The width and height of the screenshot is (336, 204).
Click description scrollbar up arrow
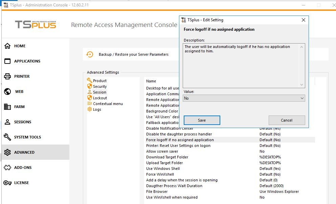tap(302, 47)
